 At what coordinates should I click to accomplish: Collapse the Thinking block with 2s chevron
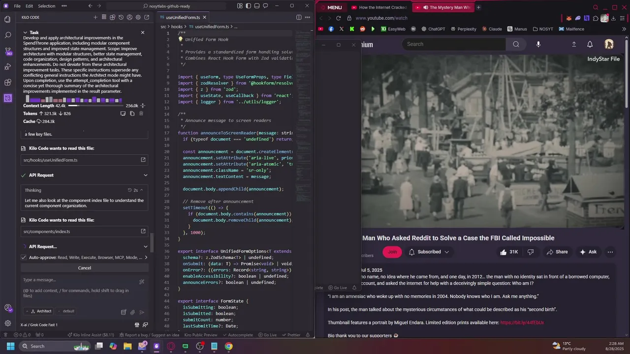pyautogui.click(x=142, y=190)
